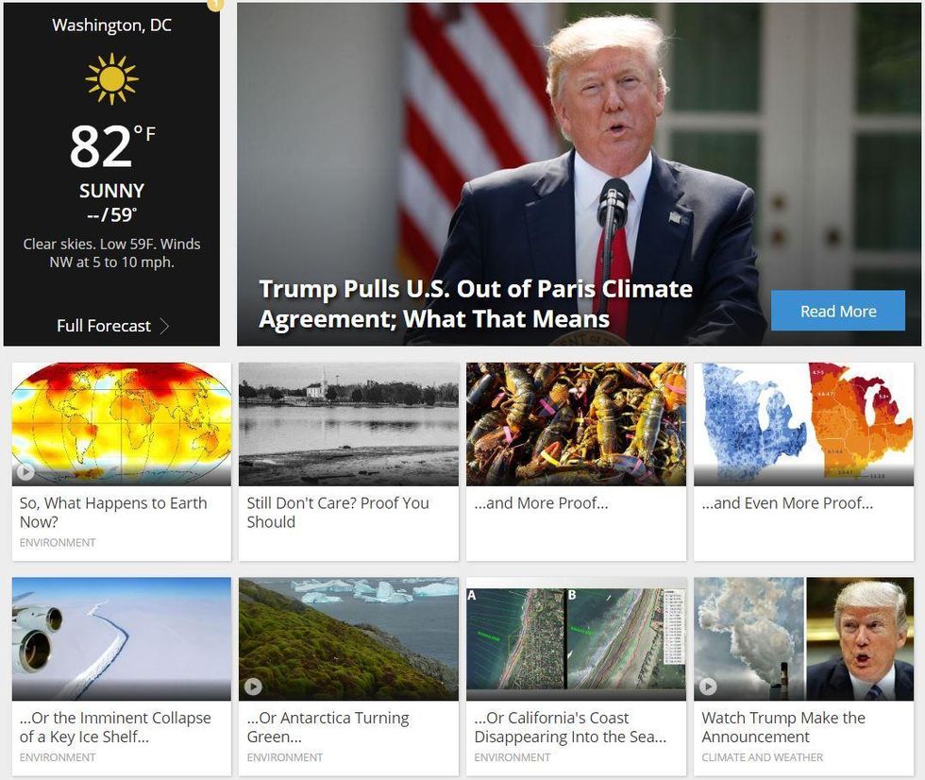Screen dimensions: 925x780
Task: Open Trump Paris Climate Agreement headline
Action: click(x=476, y=304)
